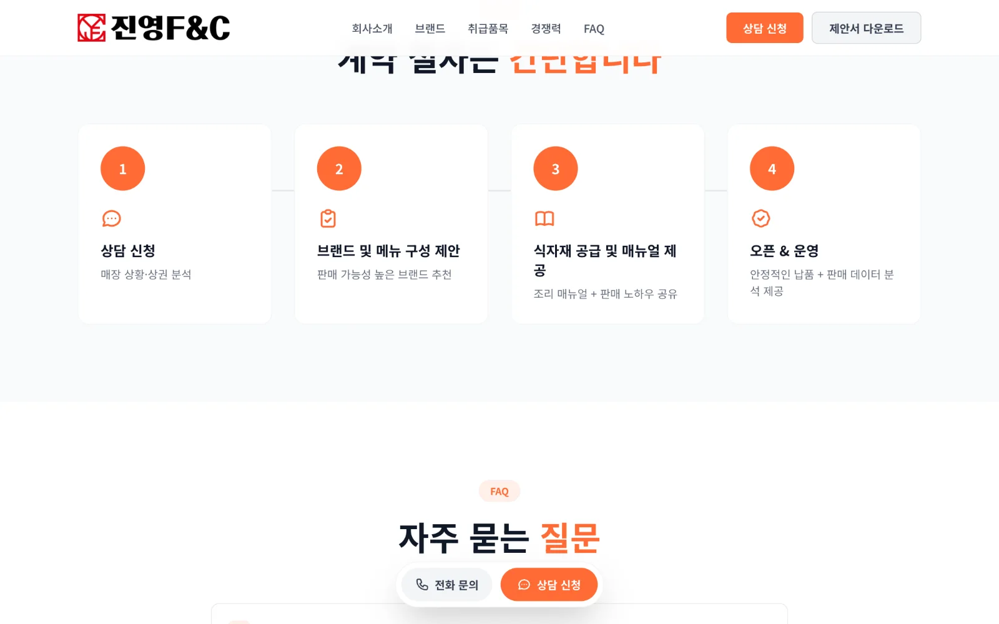Open 취급품목 in the top navigation

coord(488,29)
